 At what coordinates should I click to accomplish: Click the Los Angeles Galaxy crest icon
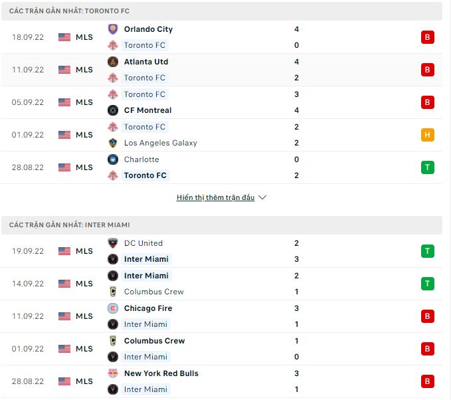coord(112,143)
